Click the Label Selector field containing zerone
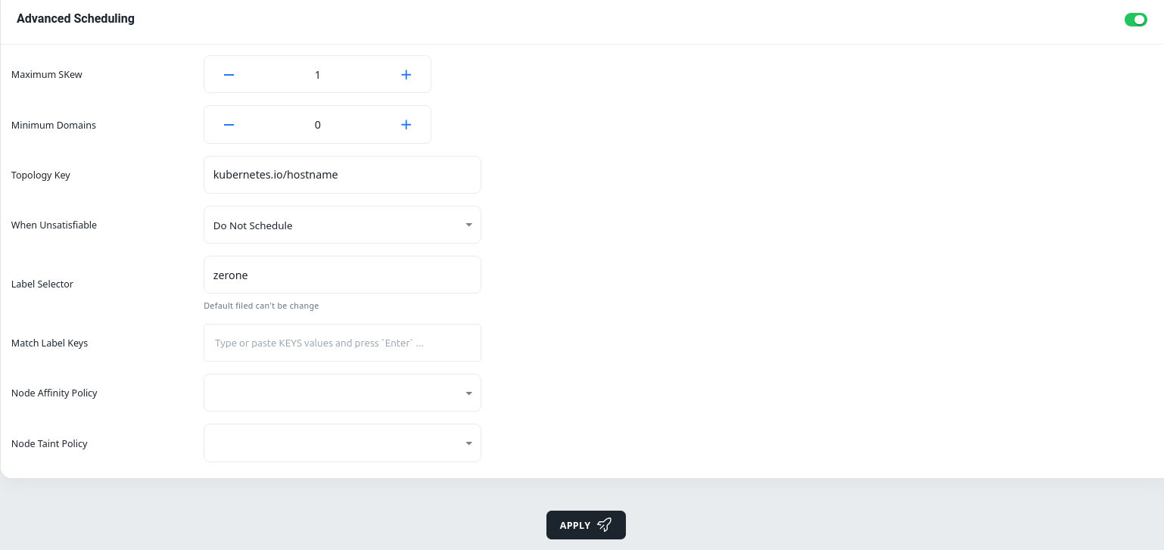 342,275
